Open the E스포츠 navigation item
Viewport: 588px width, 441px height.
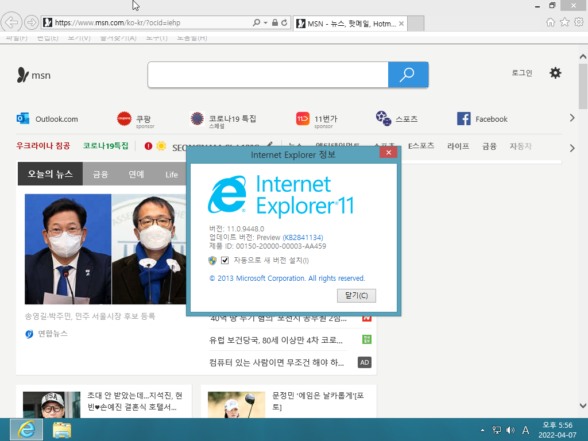(421, 146)
